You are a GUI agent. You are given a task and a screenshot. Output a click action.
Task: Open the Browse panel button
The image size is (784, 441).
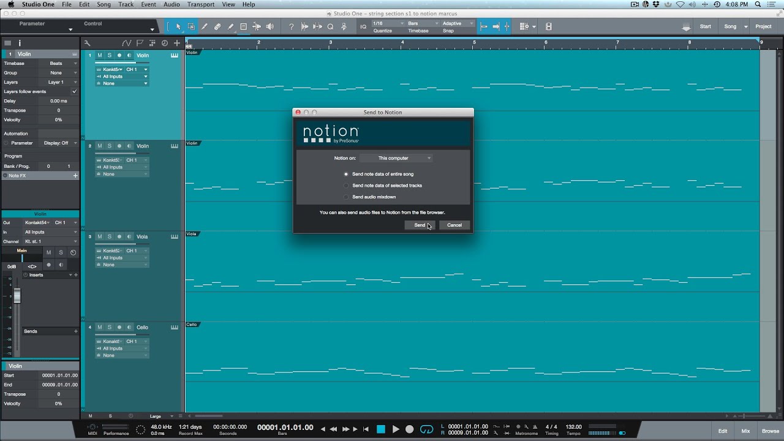pos(771,431)
